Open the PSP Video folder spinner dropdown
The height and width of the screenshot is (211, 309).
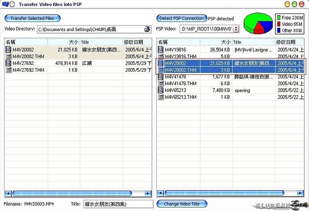tap(236, 29)
